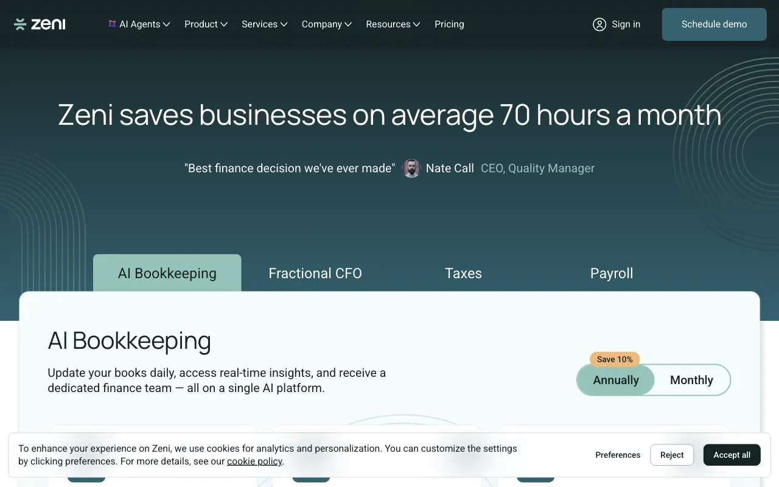The image size is (779, 487).
Task: Open the Services dropdown
Action: coord(264,24)
